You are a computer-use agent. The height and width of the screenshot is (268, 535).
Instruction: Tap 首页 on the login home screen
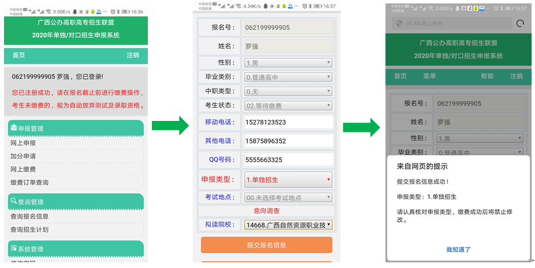(19, 55)
